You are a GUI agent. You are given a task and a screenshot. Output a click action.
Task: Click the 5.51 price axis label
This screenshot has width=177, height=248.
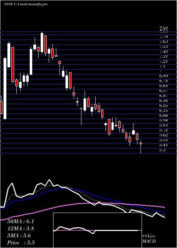point(164,140)
